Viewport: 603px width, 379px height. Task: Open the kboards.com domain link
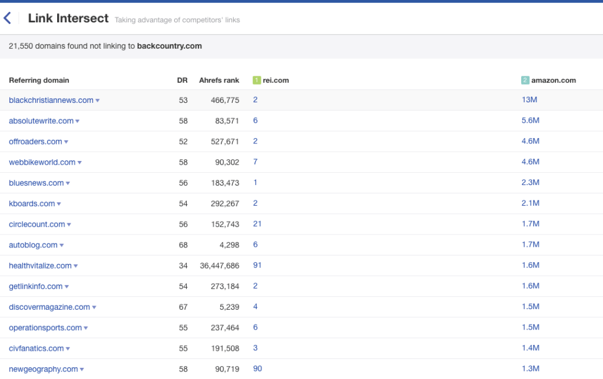pyautogui.click(x=32, y=204)
